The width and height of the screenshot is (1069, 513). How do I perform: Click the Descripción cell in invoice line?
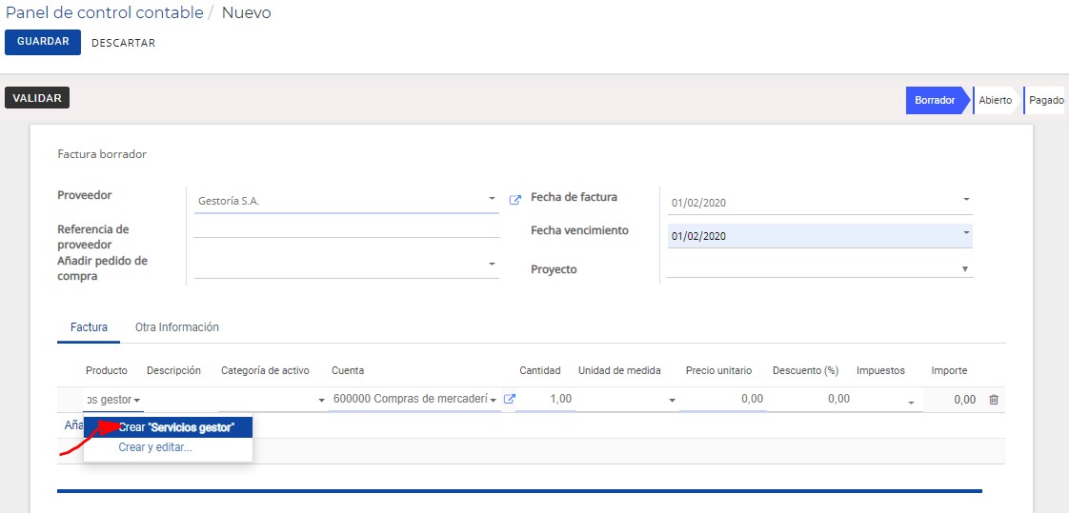(180, 400)
